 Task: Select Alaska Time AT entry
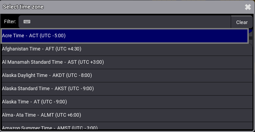coord(127,102)
